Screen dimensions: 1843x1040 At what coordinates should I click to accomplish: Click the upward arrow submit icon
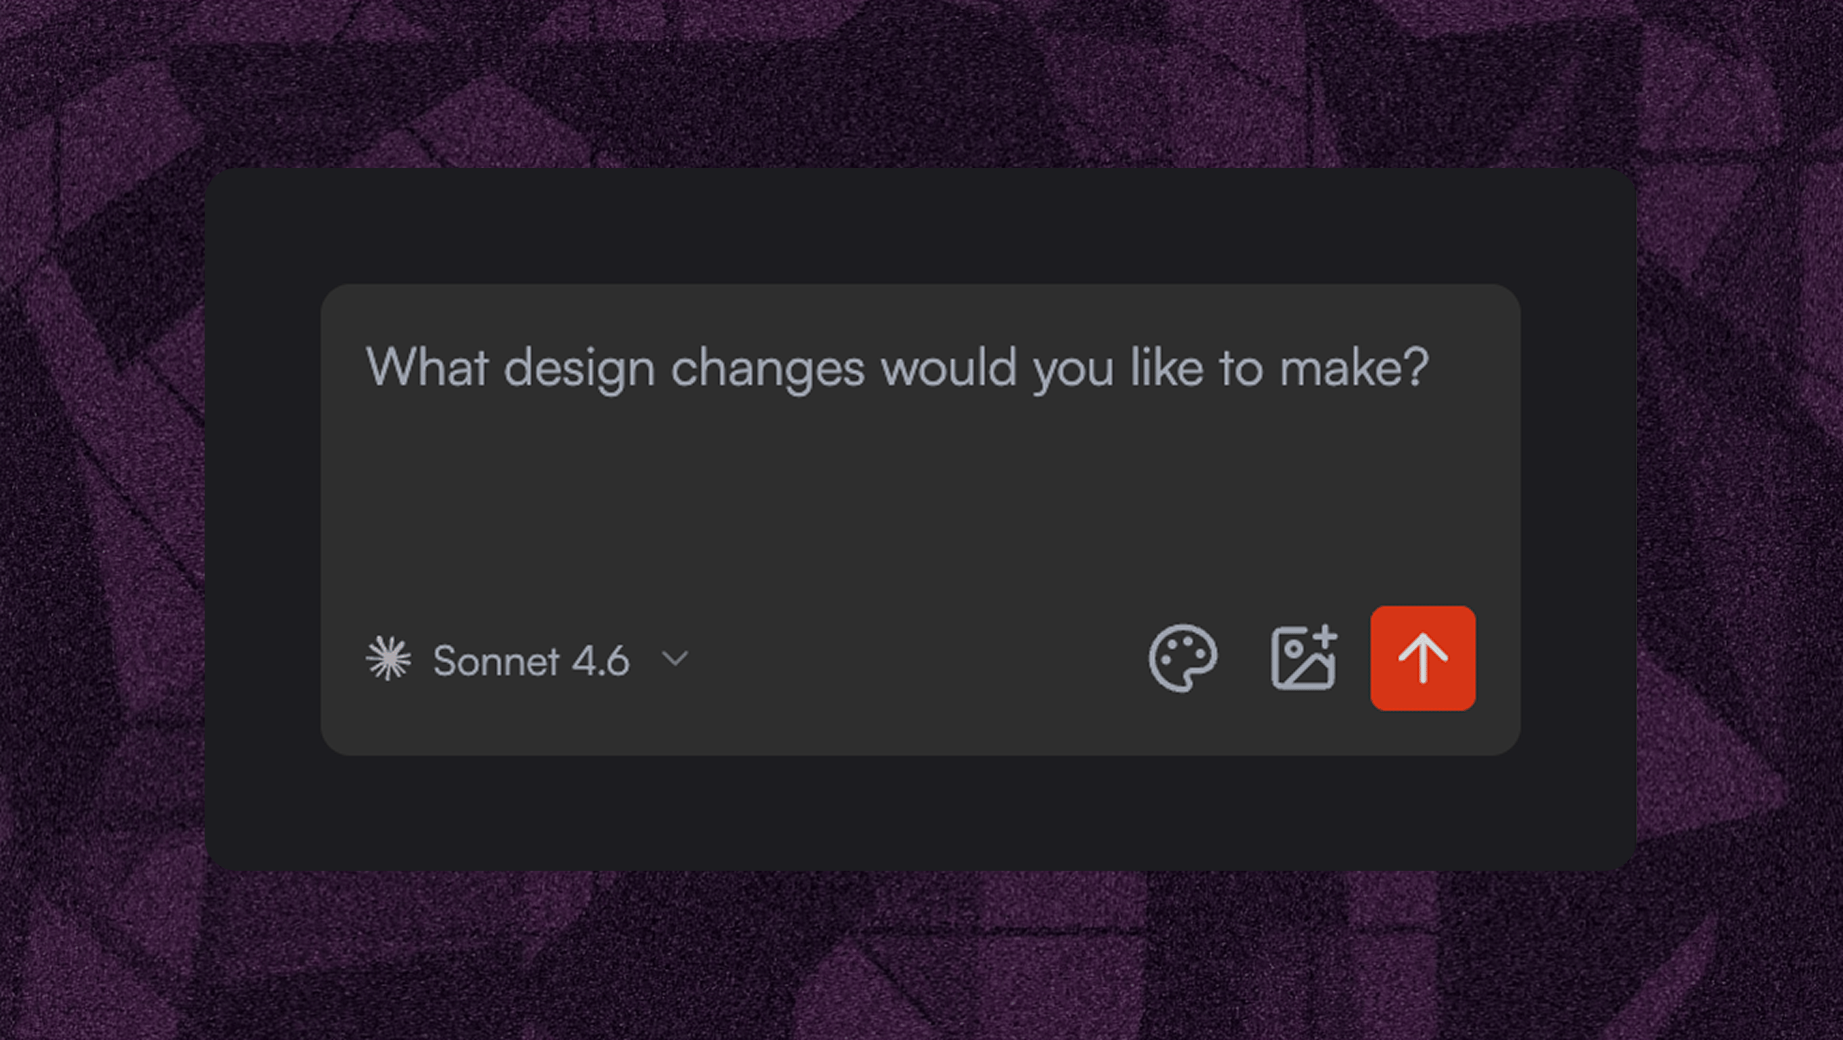click(x=1422, y=658)
